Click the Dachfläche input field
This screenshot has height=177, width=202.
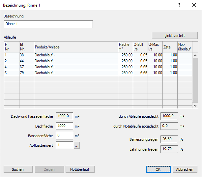point(64,126)
